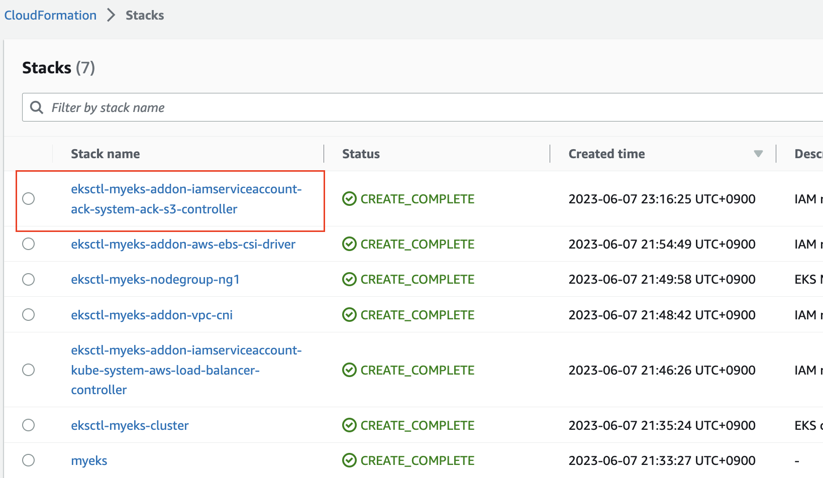Open eksctl-myeks-addon-vpc-cni stack link
Viewport: 823px width, 478px height.
pyautogui.click(x=152, y=315)
